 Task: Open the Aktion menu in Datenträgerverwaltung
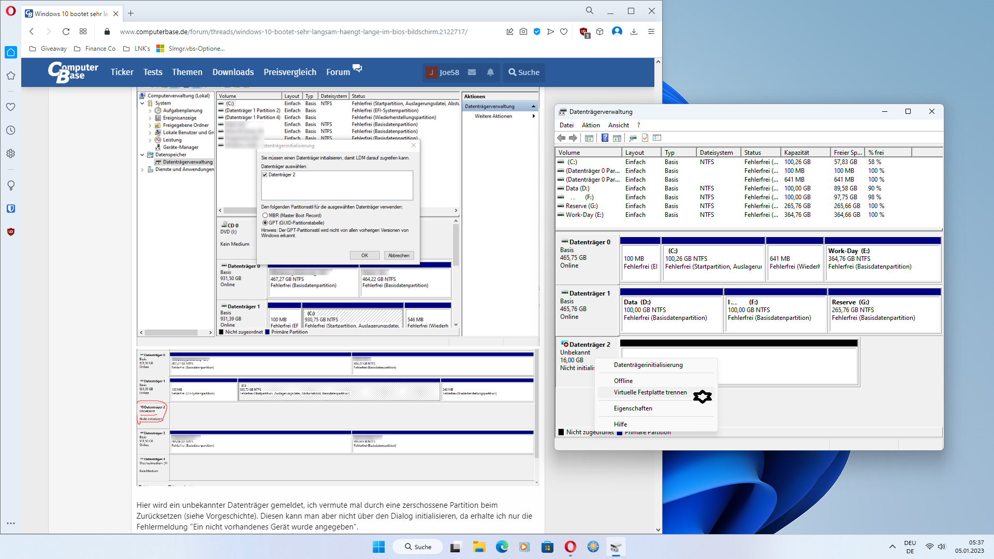point(590,125)
